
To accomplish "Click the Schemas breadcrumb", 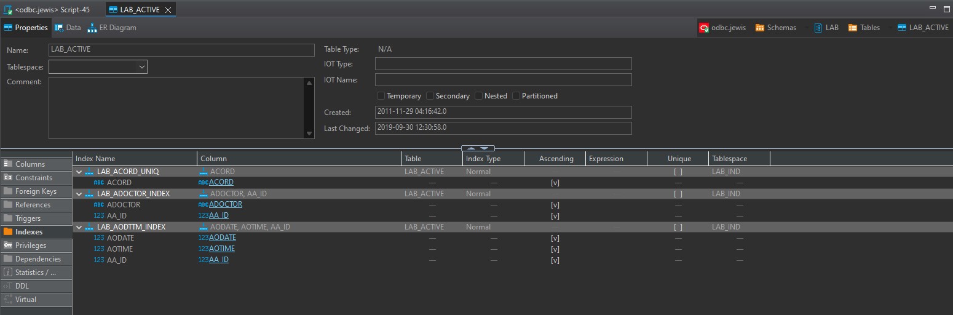I will coord(776,28).
